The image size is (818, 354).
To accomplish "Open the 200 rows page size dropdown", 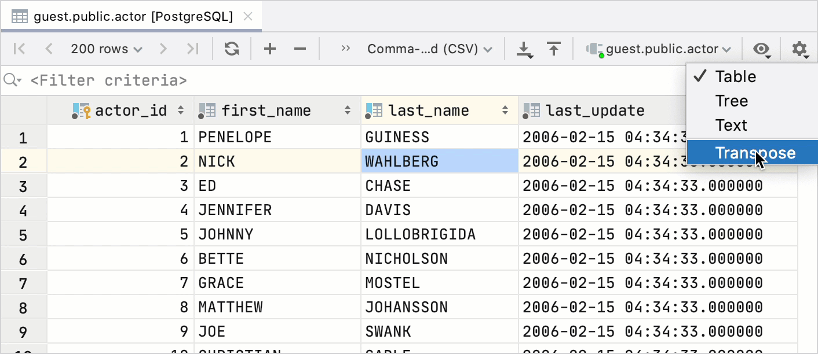I will 107,49.
